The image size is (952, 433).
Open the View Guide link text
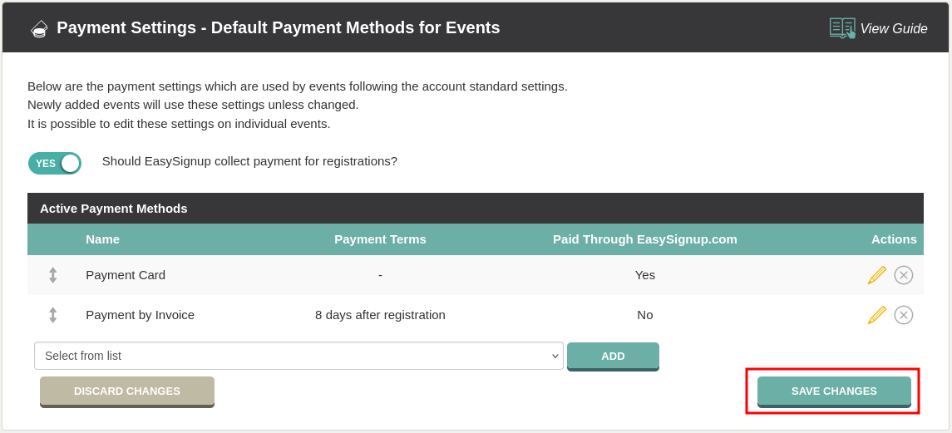click(894, 28)
